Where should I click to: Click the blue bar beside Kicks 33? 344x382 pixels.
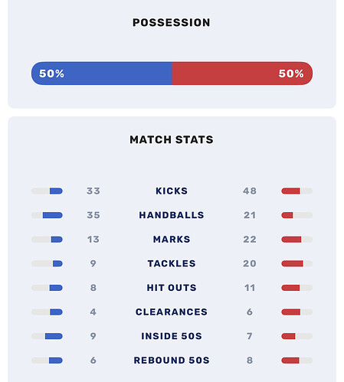pyautogui.click(x=56, y=191)
